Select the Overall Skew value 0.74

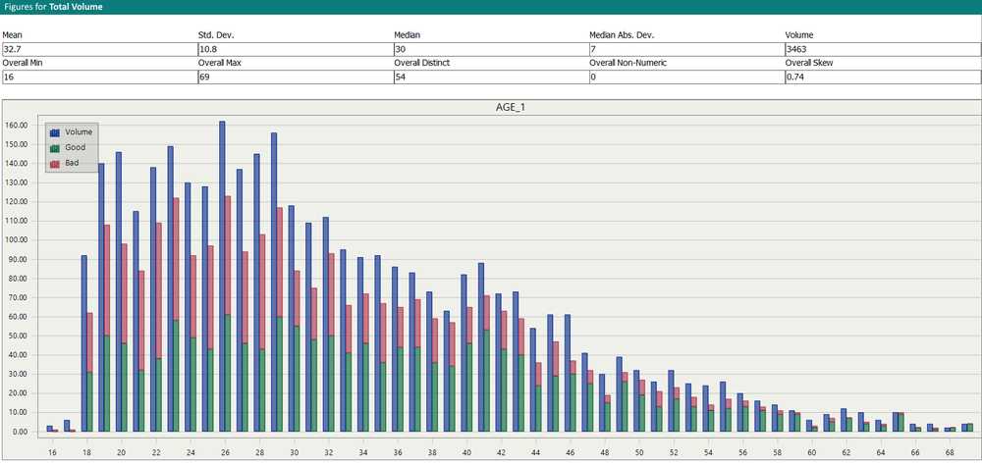click(883, 77)
